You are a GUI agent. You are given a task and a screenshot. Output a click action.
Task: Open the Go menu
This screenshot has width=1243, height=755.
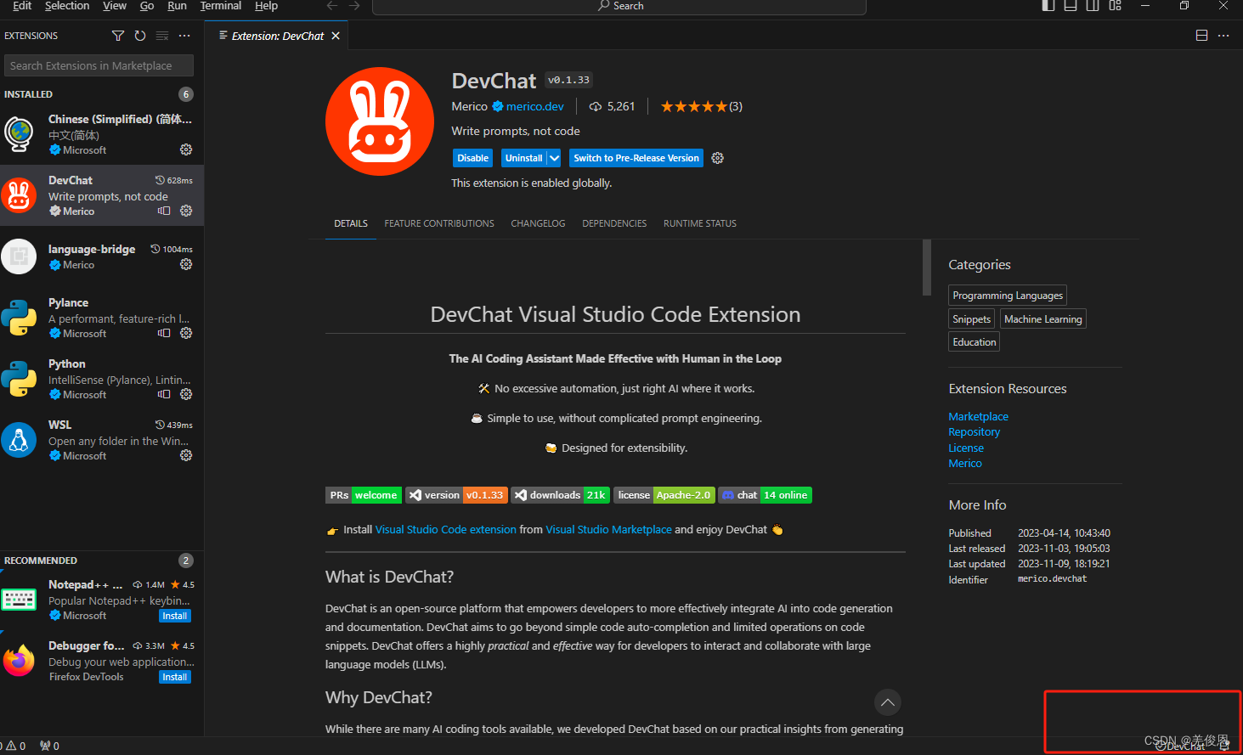click(147, 6)
